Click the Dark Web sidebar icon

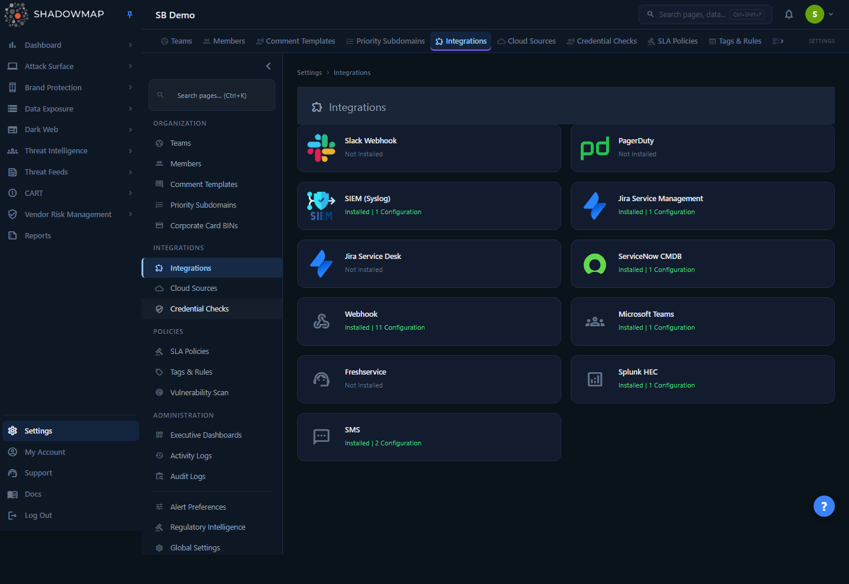[x=12, y=130]
